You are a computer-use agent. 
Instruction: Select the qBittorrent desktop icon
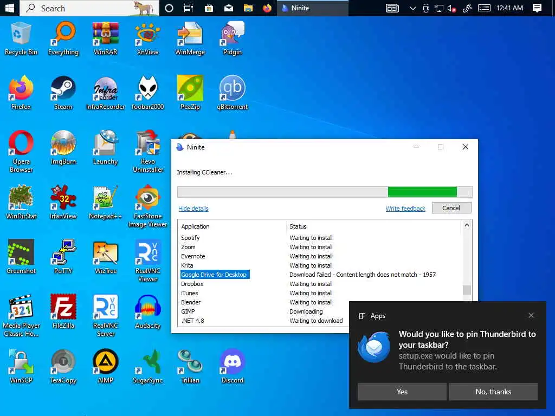tap(232, 93)
